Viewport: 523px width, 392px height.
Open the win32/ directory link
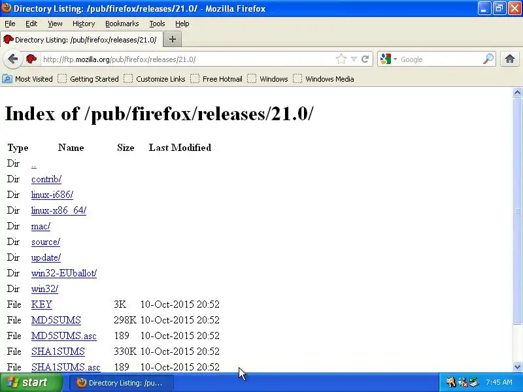click(44, 289)
